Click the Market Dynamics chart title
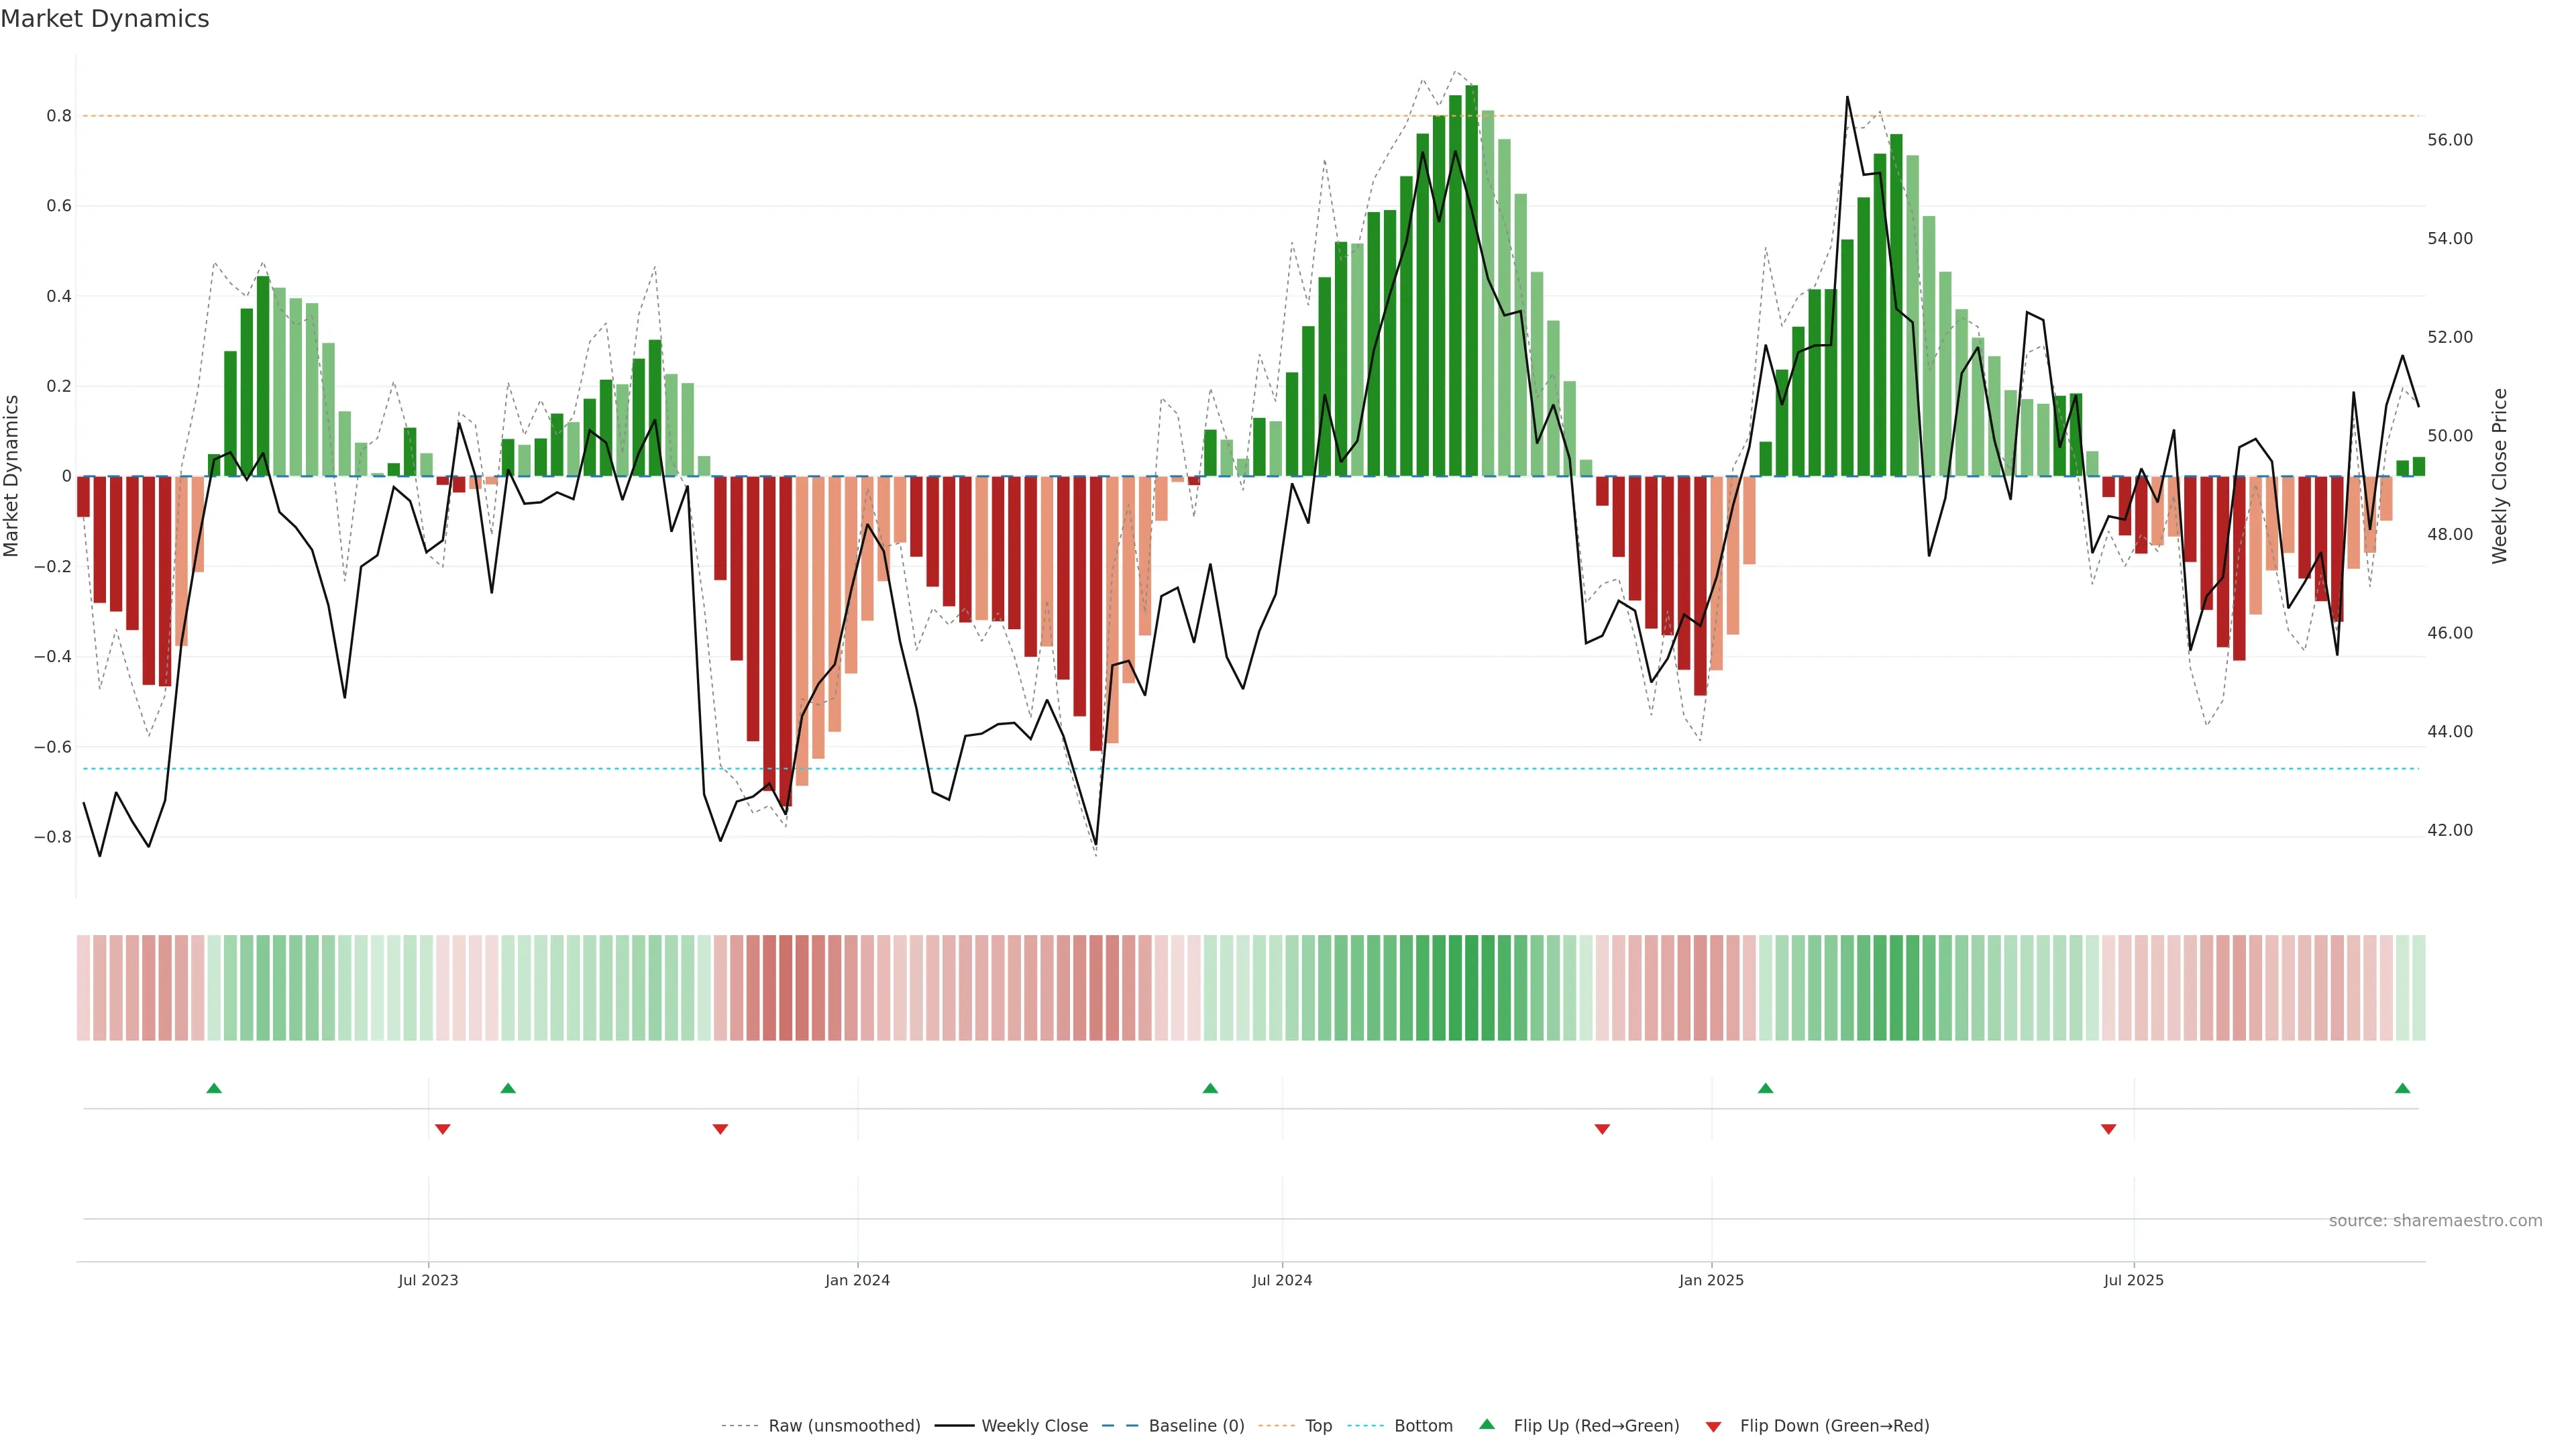2576x1449 pixels. 105,19
